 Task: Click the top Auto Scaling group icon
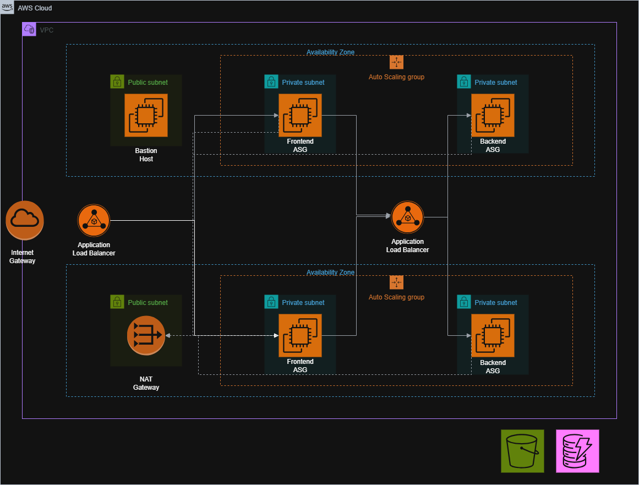tap(396, 62)
